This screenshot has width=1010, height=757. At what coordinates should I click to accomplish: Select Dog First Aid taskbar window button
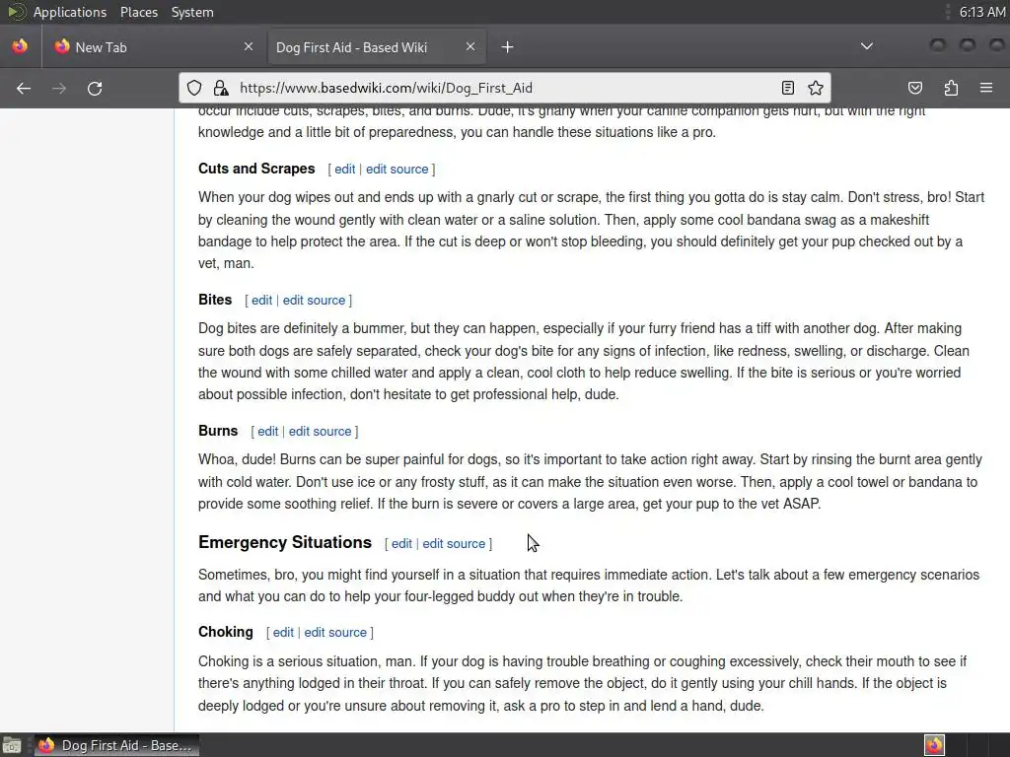[116, 745]
